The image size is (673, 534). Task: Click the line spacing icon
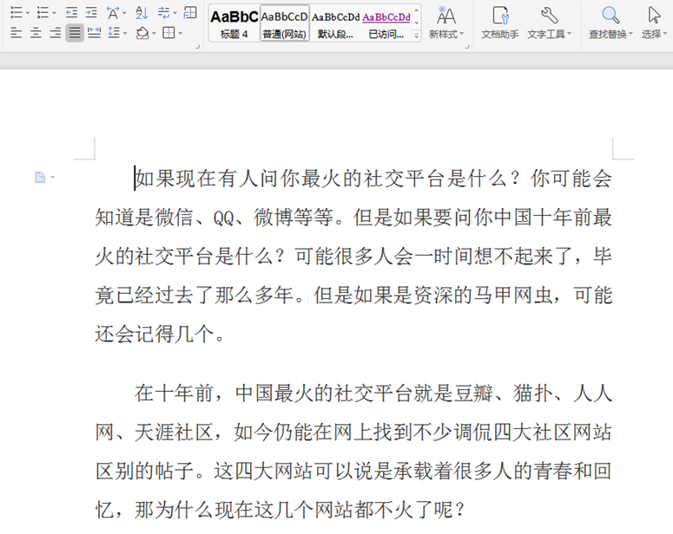click(x=114, y=33)
